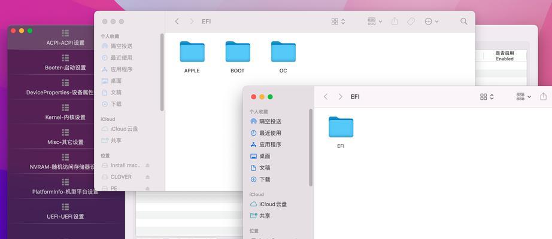Eject the CLOVER volume
The height and width of the screenshot is (239, 552).
point(148,177)
